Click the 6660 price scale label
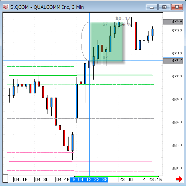The height and width of the screenshot is (186, 186). click(176, 168)
